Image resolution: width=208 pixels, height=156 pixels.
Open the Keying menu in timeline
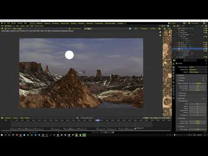(x=16, y=118)
